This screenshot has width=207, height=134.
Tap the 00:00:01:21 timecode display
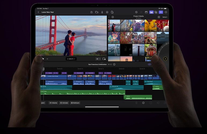point(71,59)
